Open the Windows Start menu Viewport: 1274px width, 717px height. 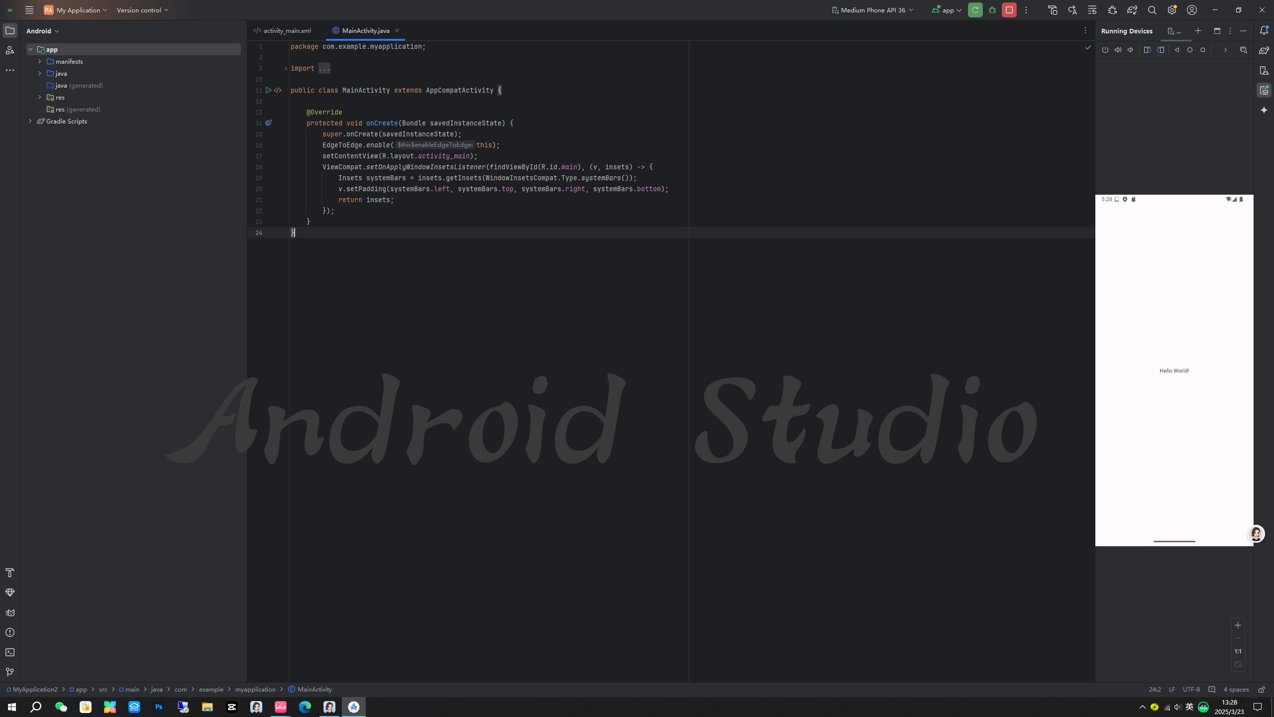[x=12, y=707]
